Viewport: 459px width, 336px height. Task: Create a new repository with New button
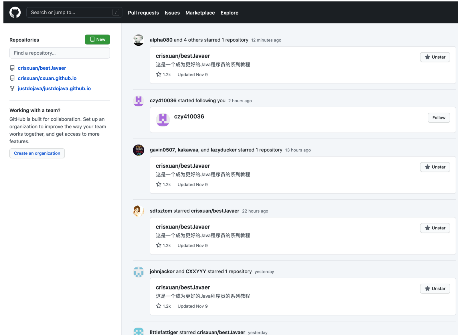(x=97, y=39)
